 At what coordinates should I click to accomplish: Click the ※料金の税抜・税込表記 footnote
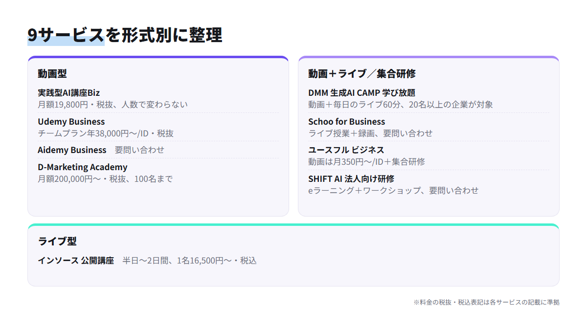coord(486,302)
